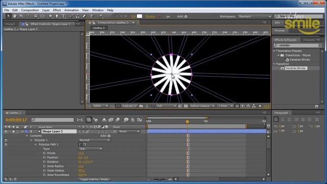The height and width of the screenshot is (184, 327).
Task: Toggle the transparency grid in viewer
Action: (x=186, y=106)
